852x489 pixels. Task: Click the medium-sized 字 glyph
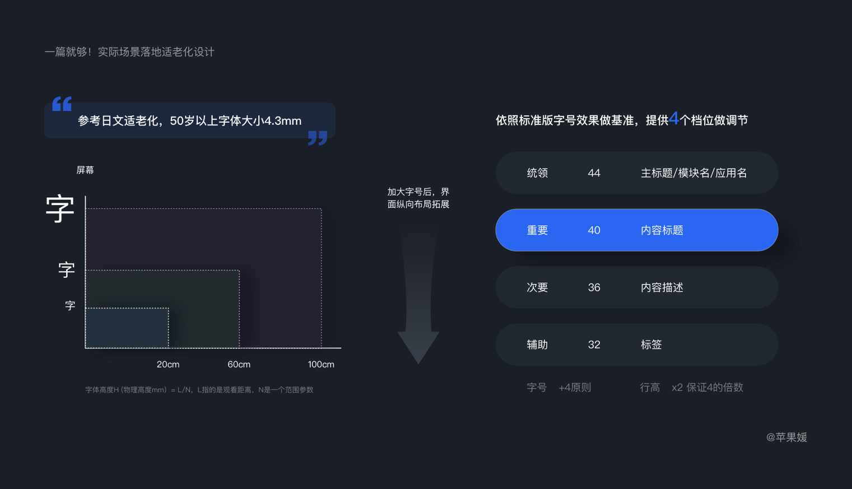67,270
